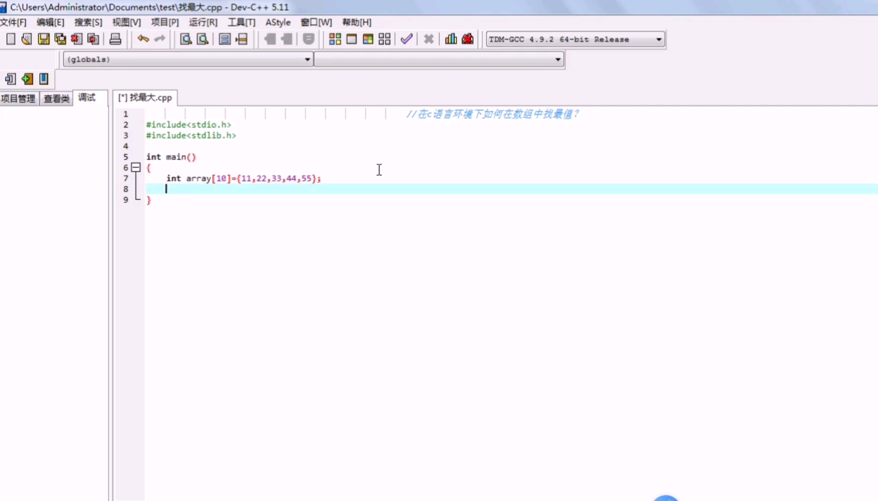Open the Replace dialog icon
This screenshot has width=878, height=501.
202,39
